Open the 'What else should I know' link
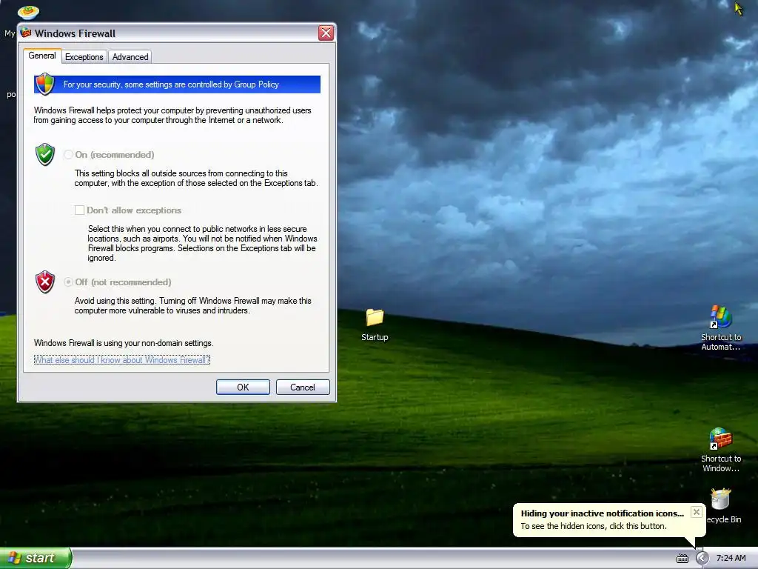The height and width of the screenshot is (569, 758). click(x=122, y=360)
